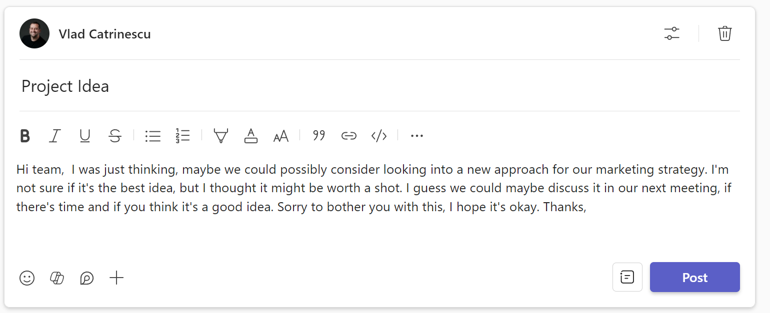Insert a bulleted list
Image resolution: width=770 pixels, height=313 pixels.
coord(153,136)
